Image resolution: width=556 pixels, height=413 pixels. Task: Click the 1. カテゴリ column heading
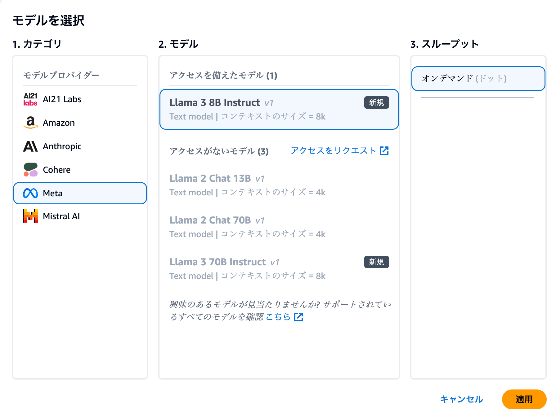(x=37, y=44)
